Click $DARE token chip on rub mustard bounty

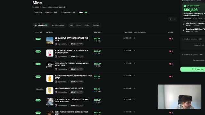point(76,82)
